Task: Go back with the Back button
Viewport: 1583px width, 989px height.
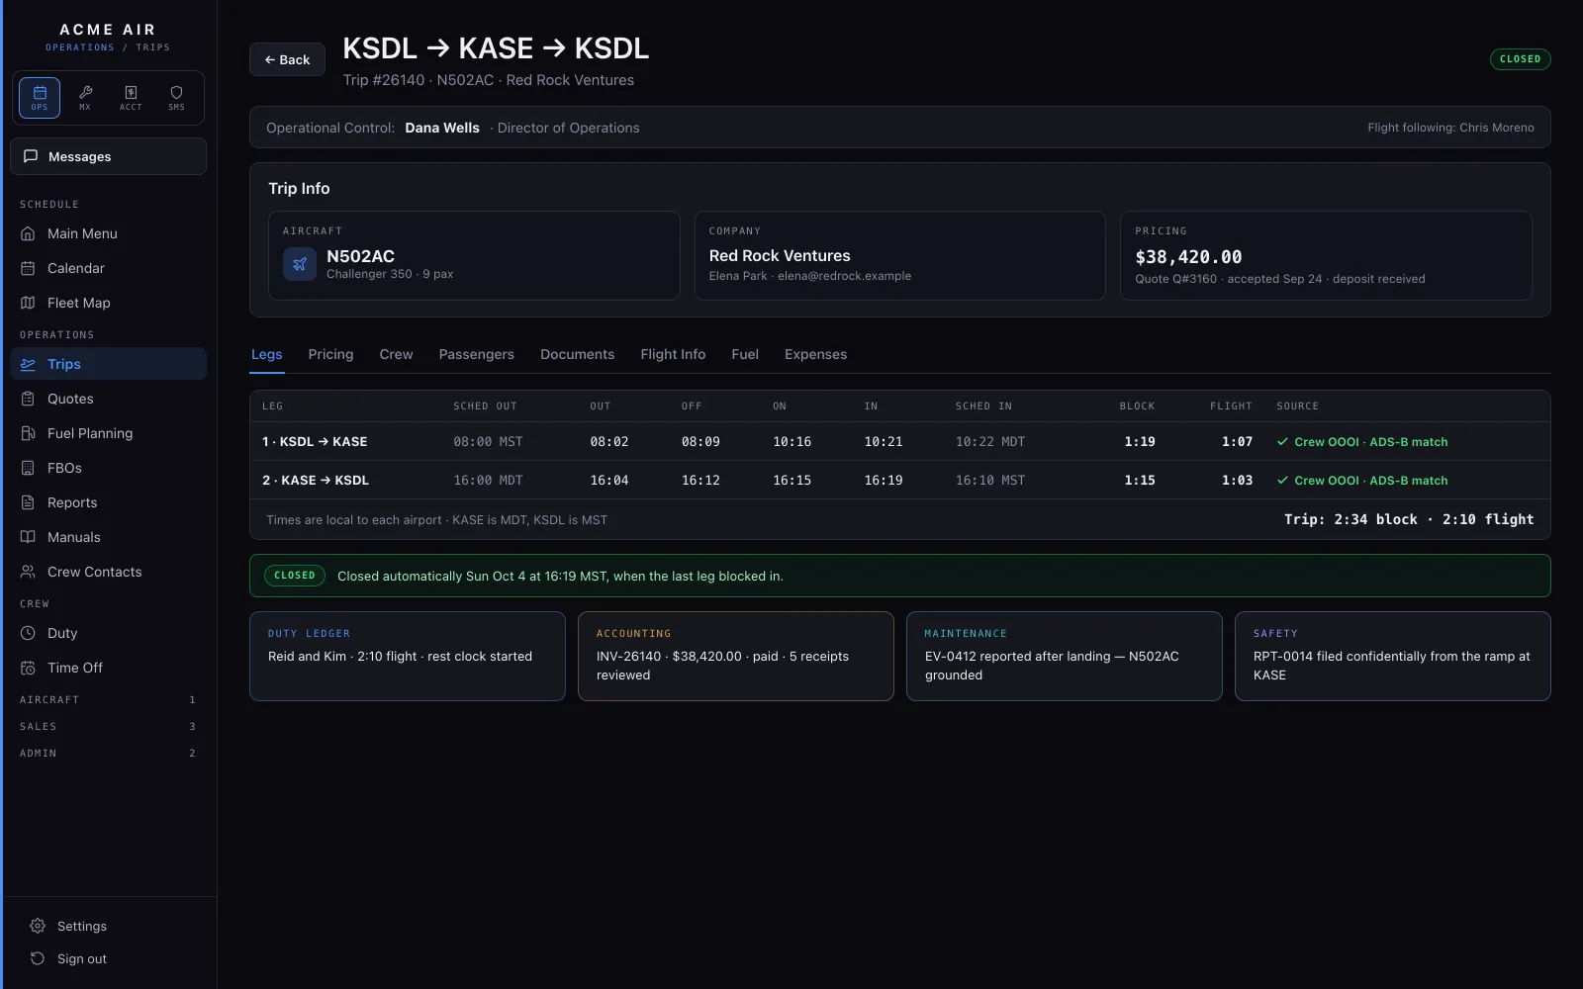Action: pos(287,59)
